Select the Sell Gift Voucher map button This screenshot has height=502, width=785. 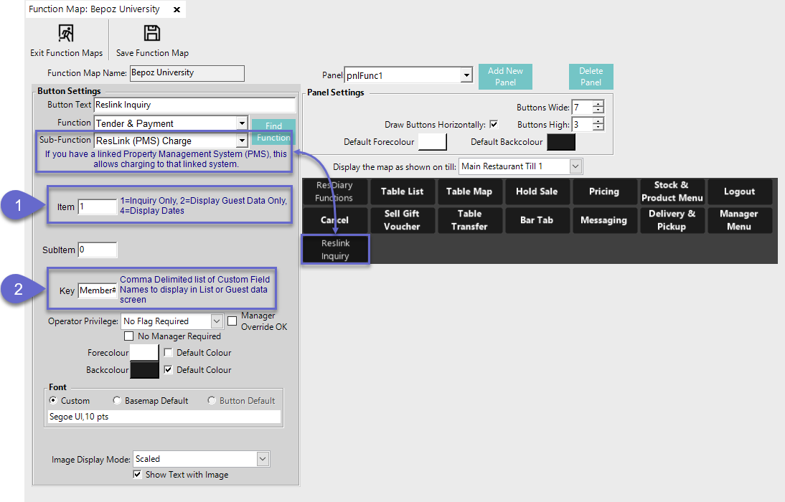point(402,220)
